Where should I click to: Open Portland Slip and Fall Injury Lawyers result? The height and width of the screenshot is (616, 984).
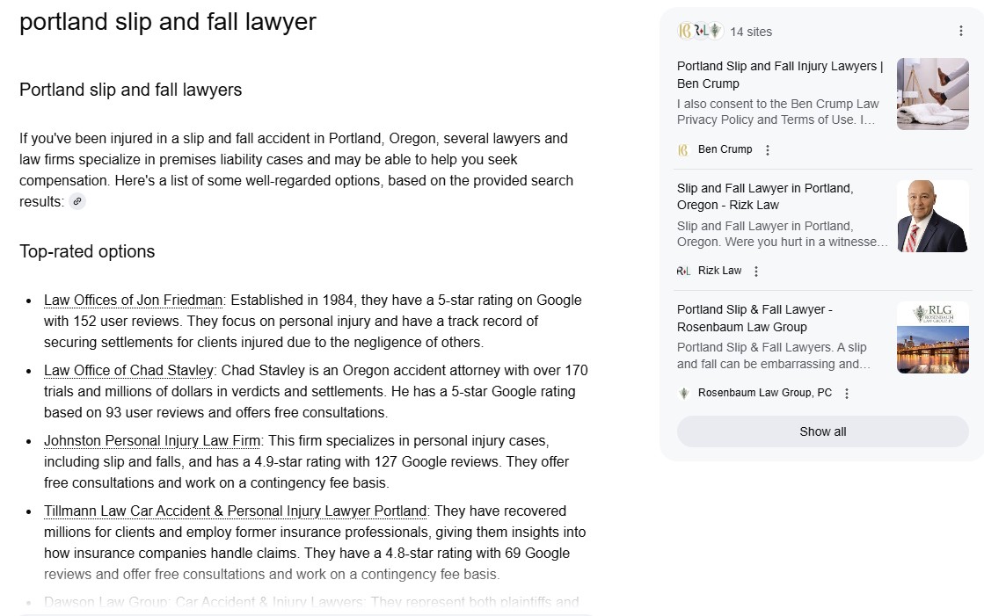pos(780,75)
